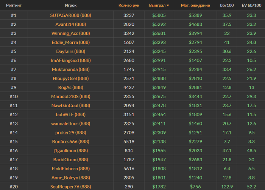Select bobWTF (888) player name
The height and width of the screenshot is (190, 265).
(70, 114)
